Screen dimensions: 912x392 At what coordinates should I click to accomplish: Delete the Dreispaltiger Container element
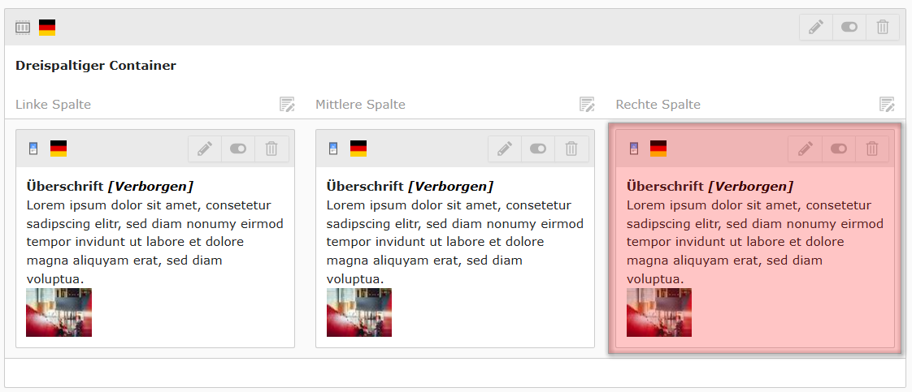883,27
